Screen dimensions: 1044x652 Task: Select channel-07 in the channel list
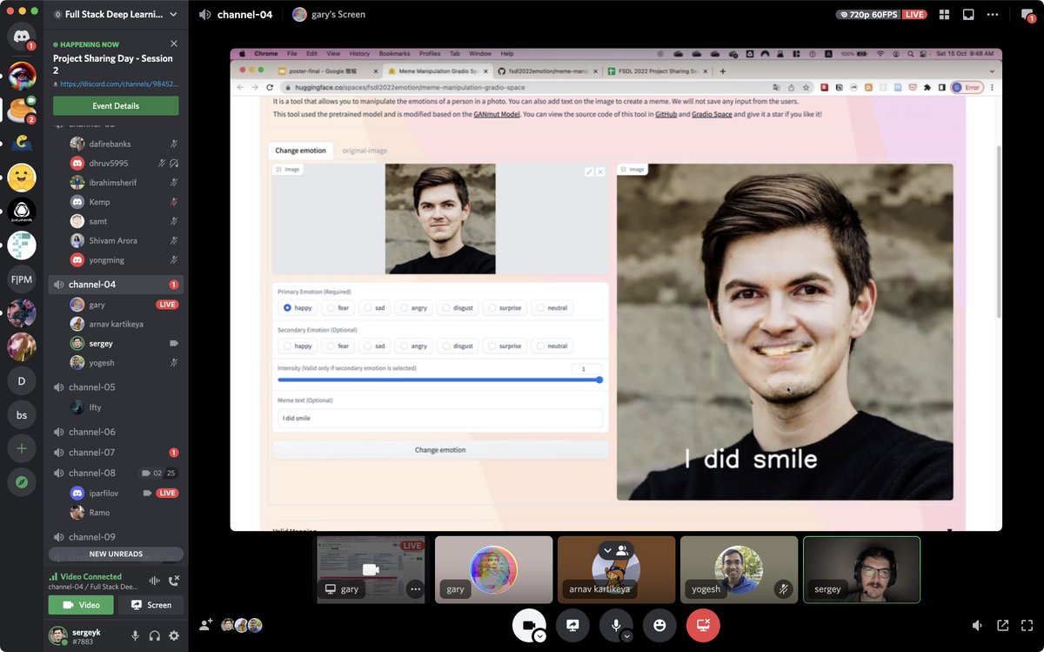tap(91, 453)
